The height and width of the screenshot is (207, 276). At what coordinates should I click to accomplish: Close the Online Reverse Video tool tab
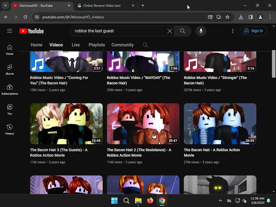pyautogui.click(x=133, y=5)
